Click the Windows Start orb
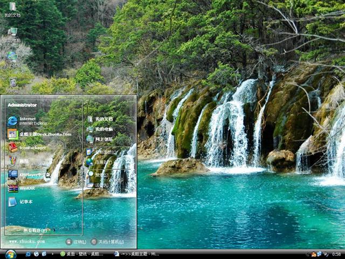Viewport: 345px width, 259px height. pyautogui.click(x=11, y=254)
